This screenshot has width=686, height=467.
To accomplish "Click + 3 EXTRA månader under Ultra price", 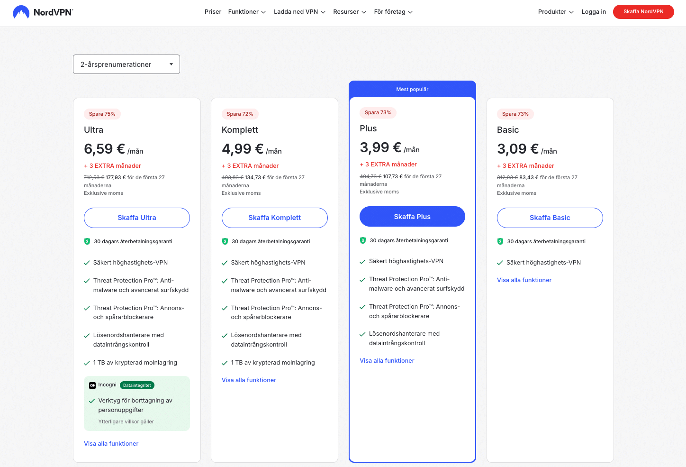I will click(x=113, y=166).
